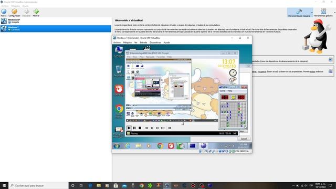This screenshot has width=336, height=189.
Task: Click Edge browser icon on host taskbar
Action: point(90,185)
